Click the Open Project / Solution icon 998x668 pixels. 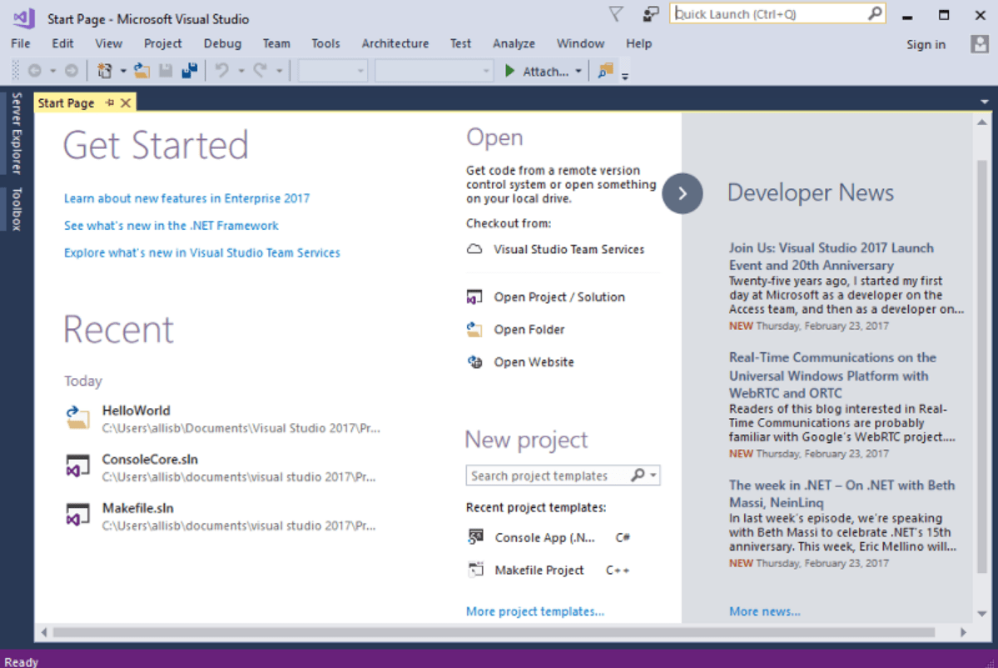click(x=474, y=297)
